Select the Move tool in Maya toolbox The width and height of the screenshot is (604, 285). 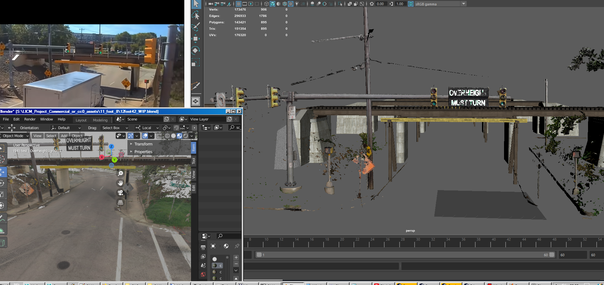[x=195, y=38]
